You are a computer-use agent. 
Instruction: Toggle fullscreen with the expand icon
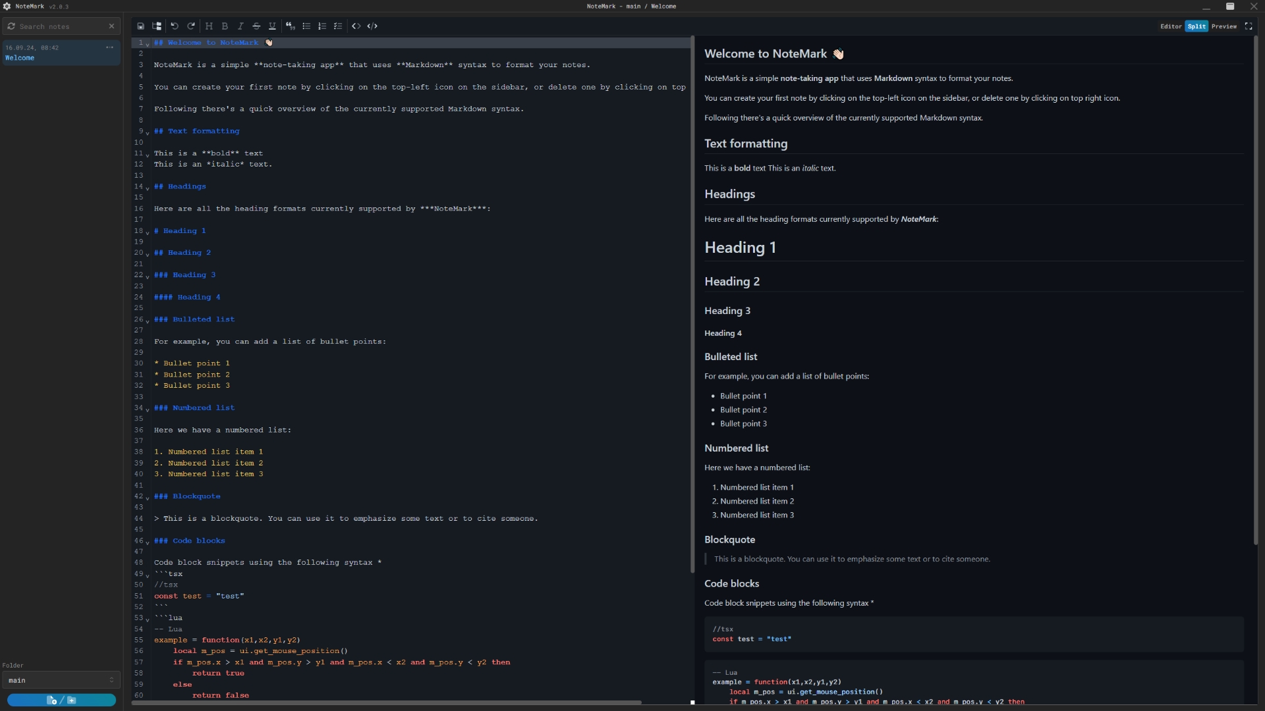pyautogui.click(x=1248, y=26)
